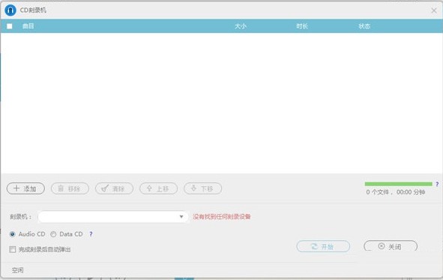Select the Audio CD radio button

(13, 234)
